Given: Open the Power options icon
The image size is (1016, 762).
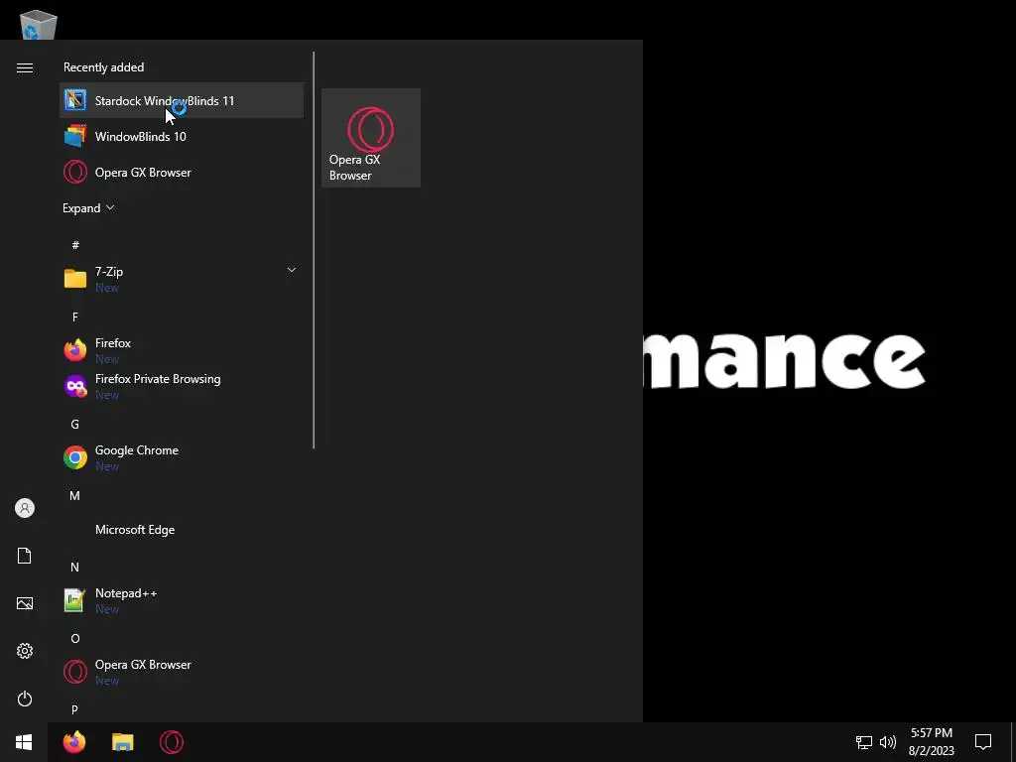Looking at the screenshot, I should click(x=25, y=698).
